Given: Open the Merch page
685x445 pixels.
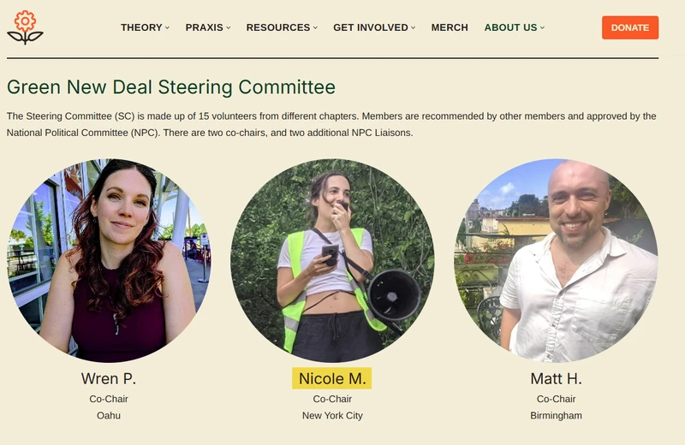Looking at the screenshot, I should (450, 27).
